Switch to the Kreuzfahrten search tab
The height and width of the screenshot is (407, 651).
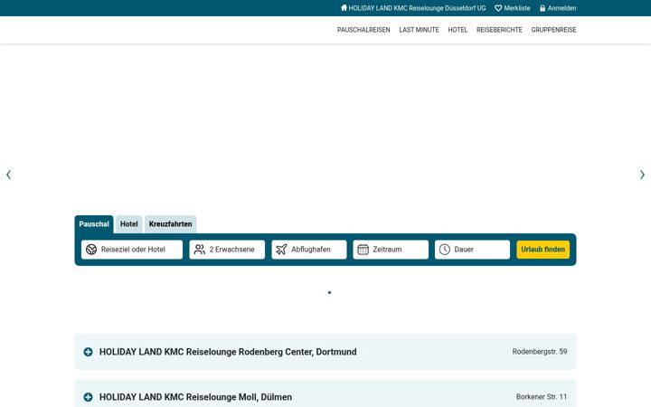click(170, 224)
